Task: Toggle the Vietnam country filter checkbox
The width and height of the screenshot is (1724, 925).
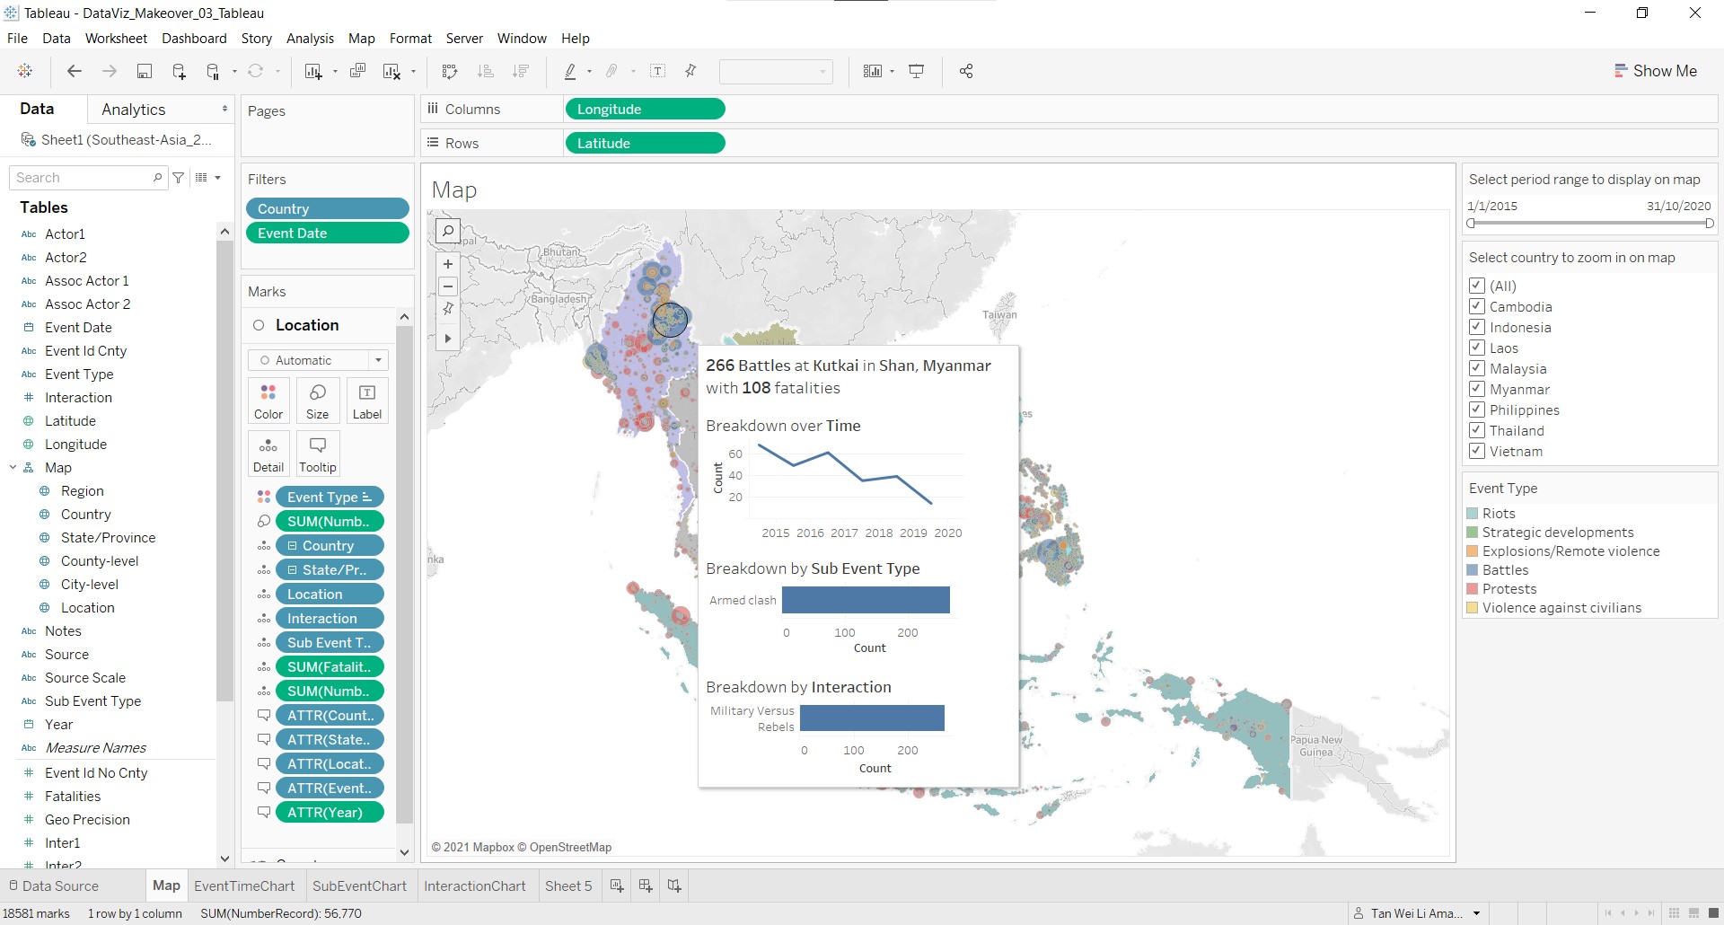Action: click(x=1477, y=451)
